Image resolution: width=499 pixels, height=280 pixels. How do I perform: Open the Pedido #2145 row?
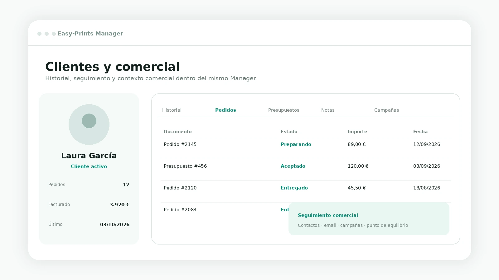click(306, 148)
